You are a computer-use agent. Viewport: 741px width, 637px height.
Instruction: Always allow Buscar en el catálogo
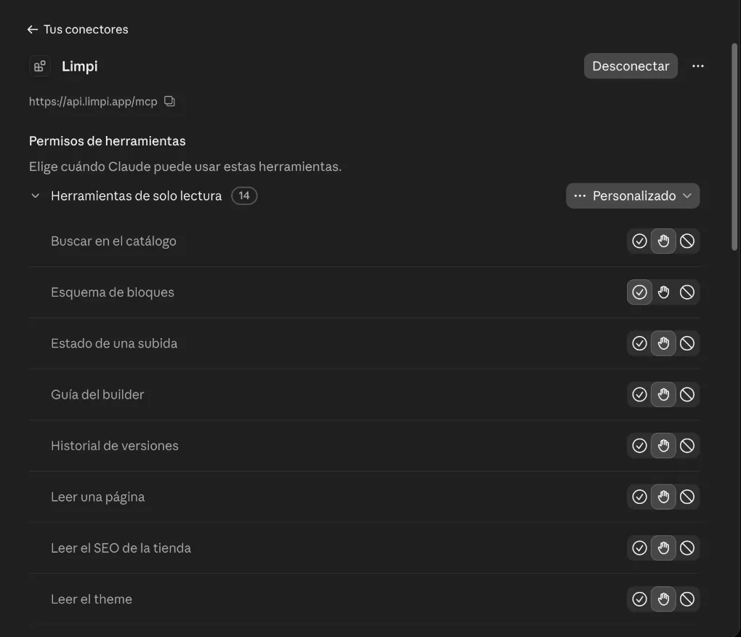pyautogui.click(x=639, y=241)
